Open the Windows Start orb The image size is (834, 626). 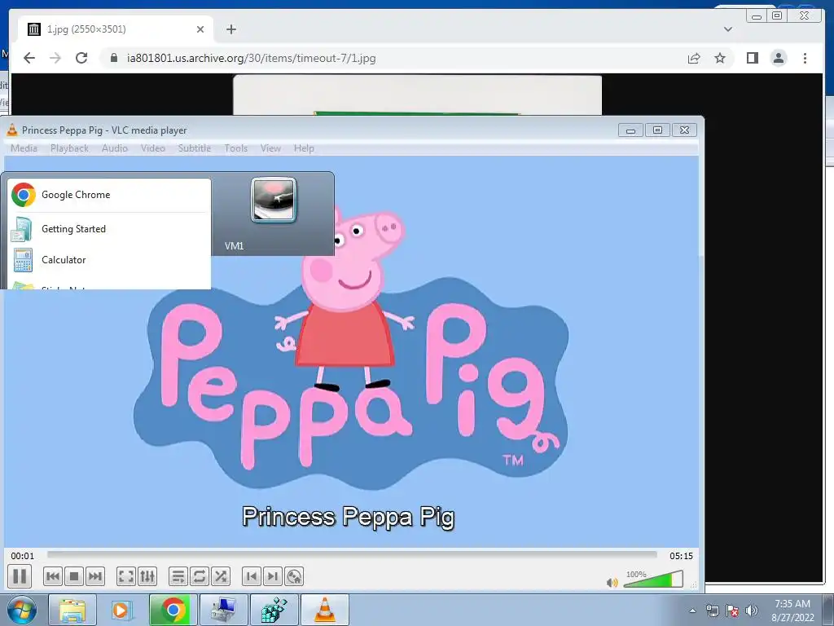pos(22,610)
